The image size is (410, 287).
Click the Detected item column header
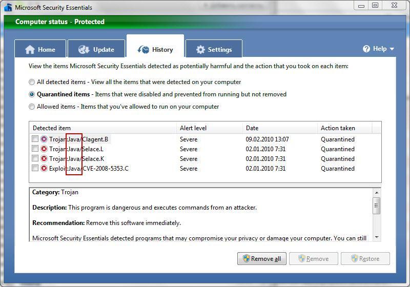(52, 128)
